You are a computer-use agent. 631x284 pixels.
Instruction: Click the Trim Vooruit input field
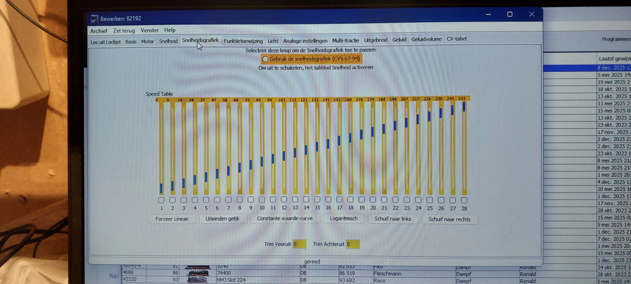coord(299,244)
